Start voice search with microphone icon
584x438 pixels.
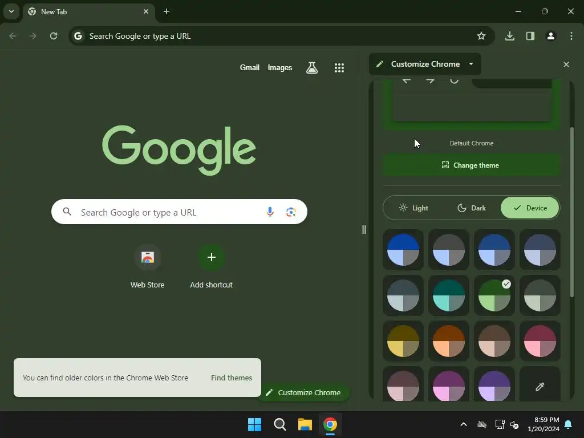[x=270, y=212]
